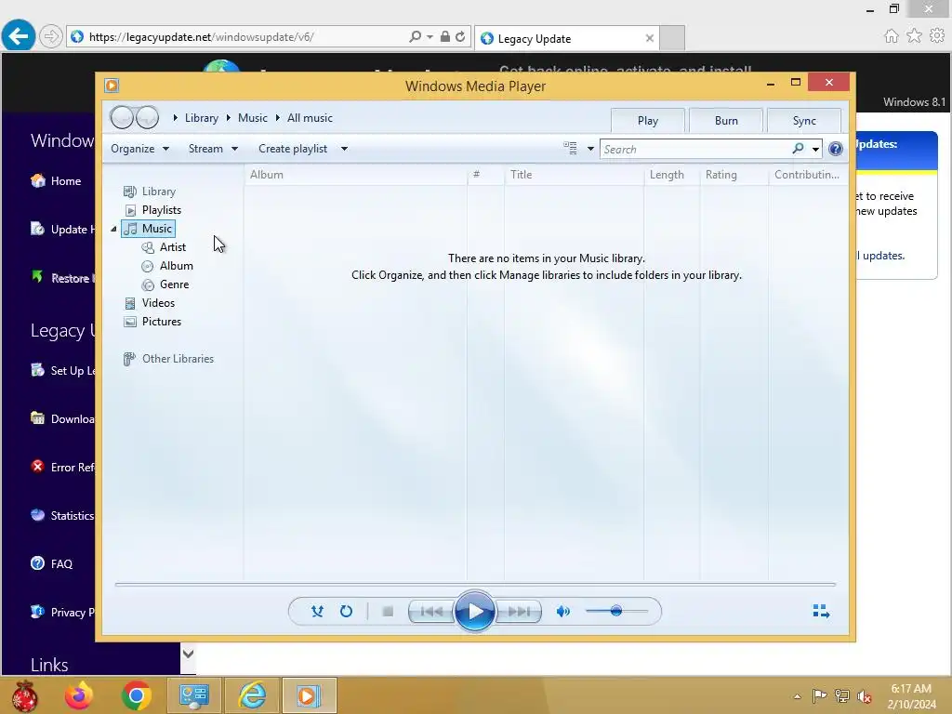The image size is (952, 714).
Task: Sort by the Length column header
Action: (671, 175)
